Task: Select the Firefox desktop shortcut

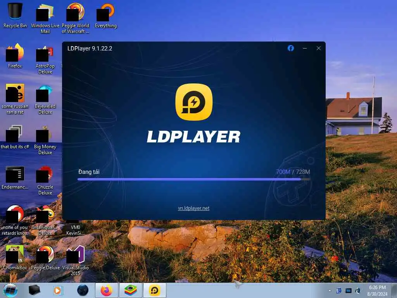Action: point(15,56)
